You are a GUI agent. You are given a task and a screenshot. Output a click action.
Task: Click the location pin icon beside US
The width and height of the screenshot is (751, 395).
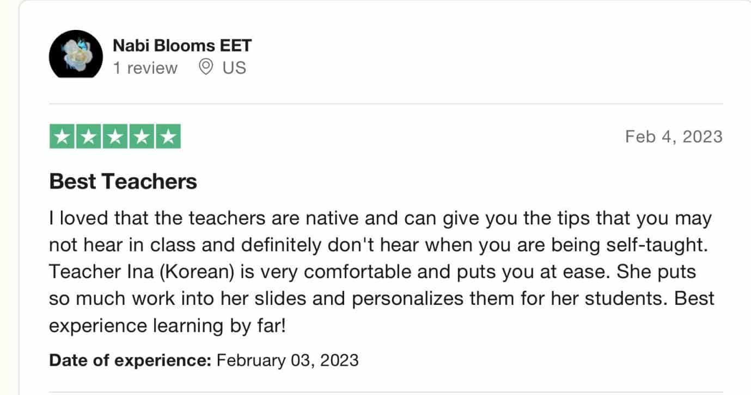pos(205,67)
